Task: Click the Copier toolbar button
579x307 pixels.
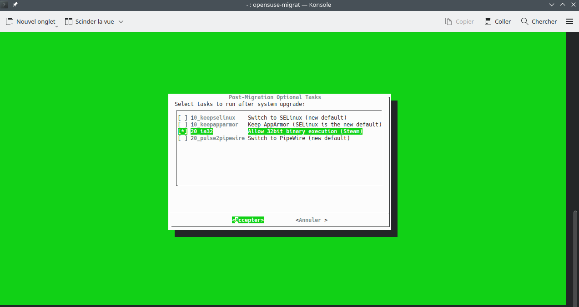Action: (x=459, y=21)
